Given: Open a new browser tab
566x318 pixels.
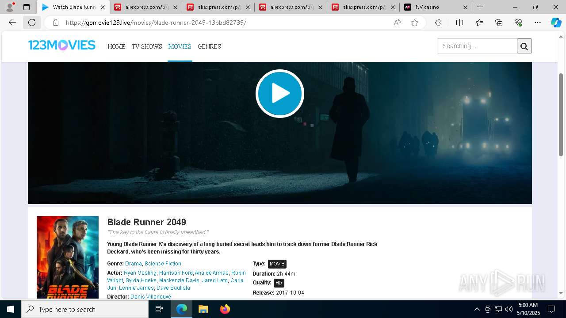Looking at the screenshot, I should (x=480, y=7).
